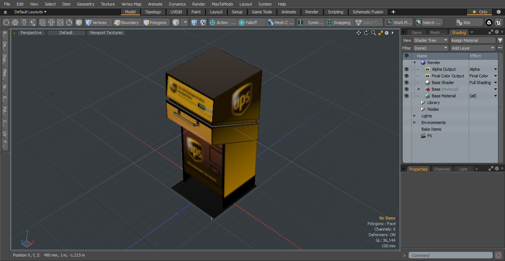Open the Mesh Constraint toolbar button

pyautogui.click(x=281, y=23)
